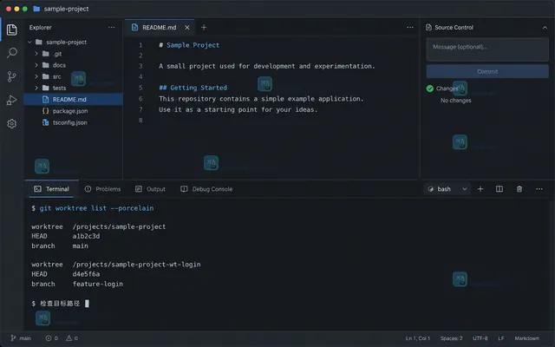Click the terminal prompt input line

pyautogui.click(x=60, y=304)
